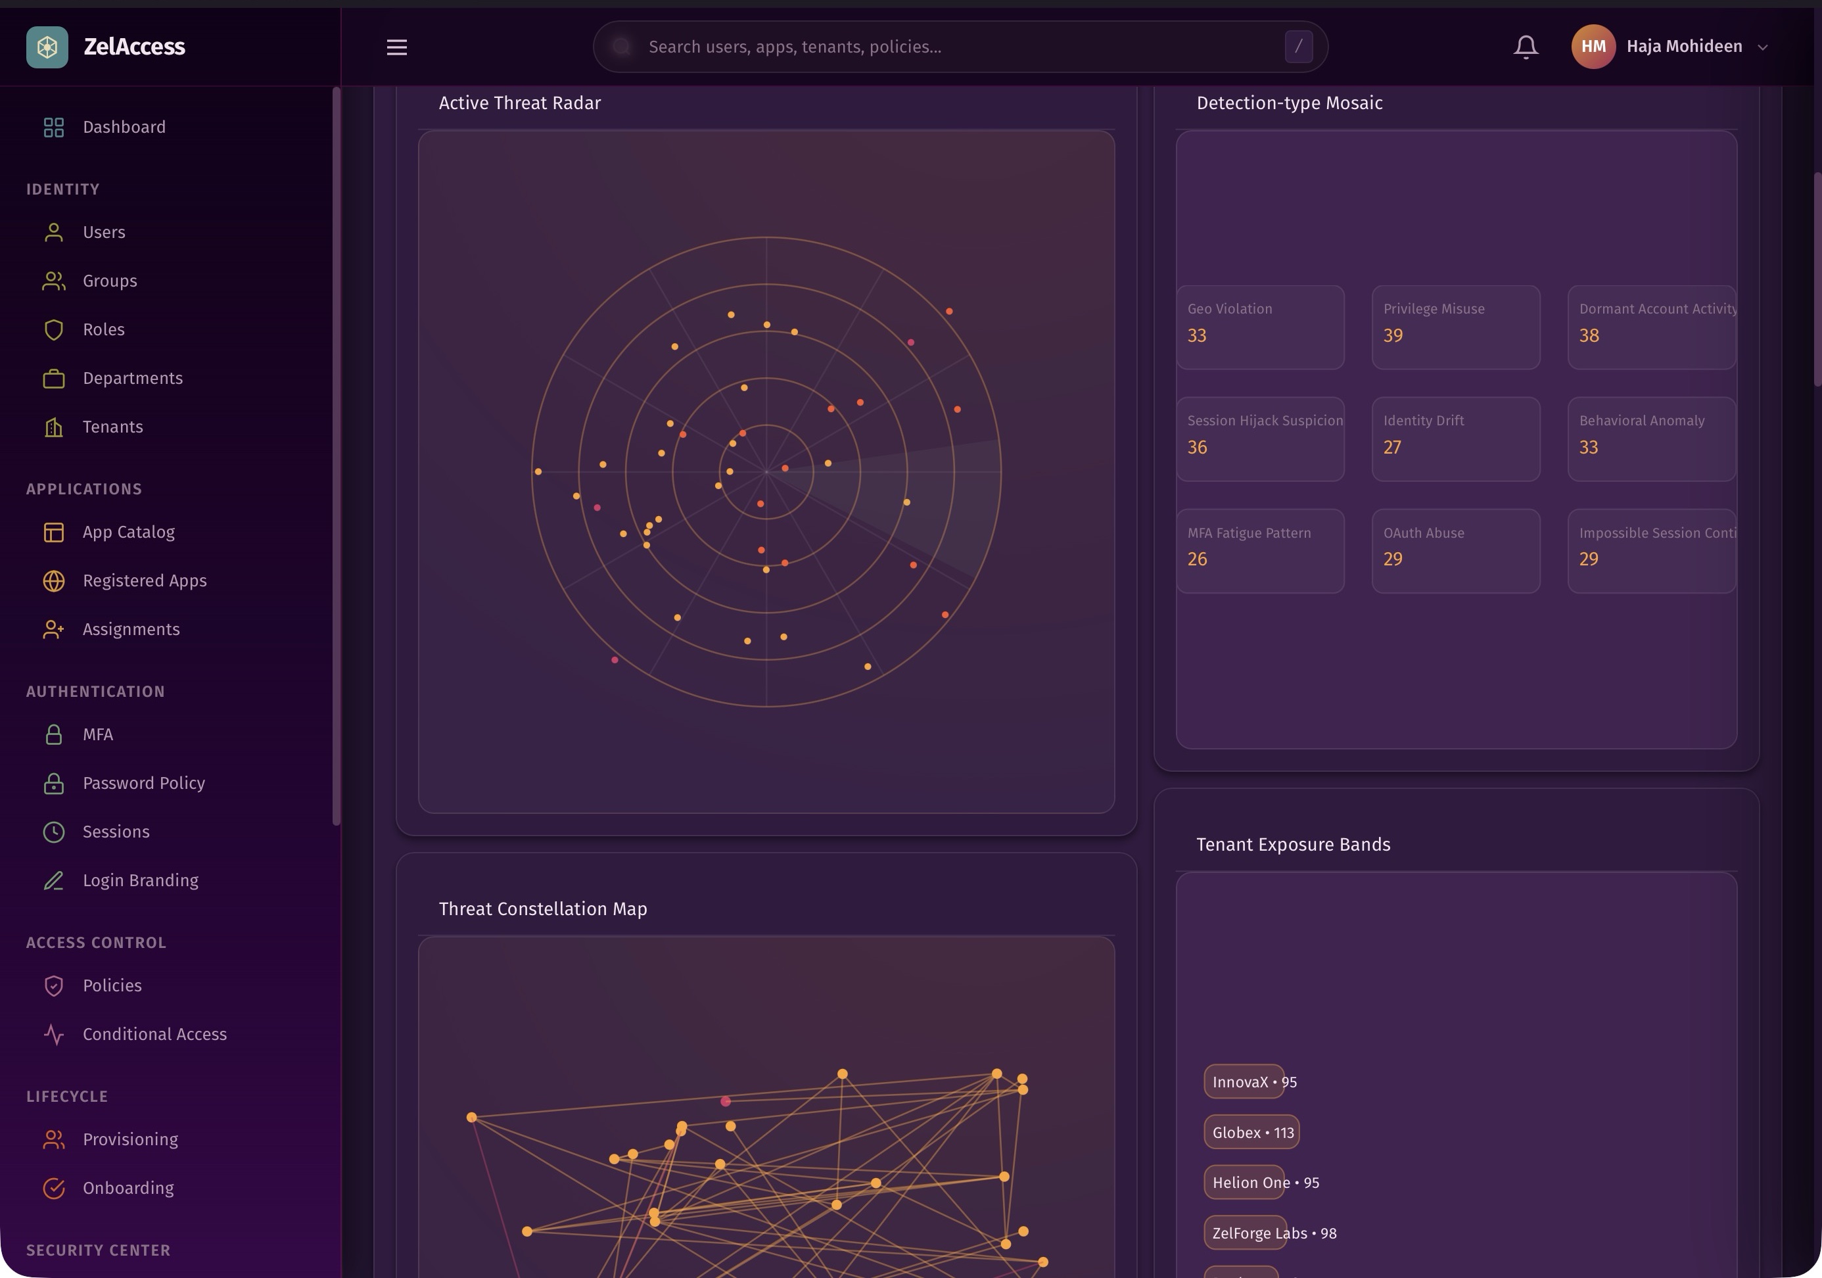Click the App Catalog grid icon
This screenshot has width=1822, height=1278.
click(x=53, y=532)
